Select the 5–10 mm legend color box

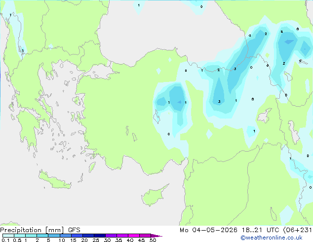coord(54,236)
